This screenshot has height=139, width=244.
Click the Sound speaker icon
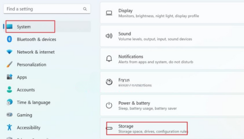click(x=109, y=36)
